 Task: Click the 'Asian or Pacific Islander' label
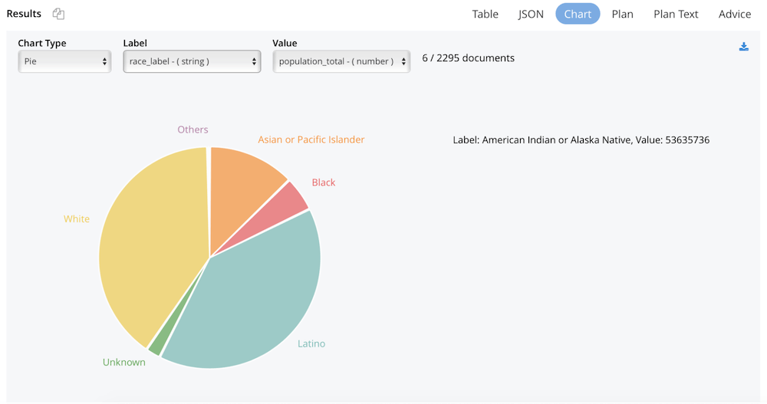[x=311, y=140]
